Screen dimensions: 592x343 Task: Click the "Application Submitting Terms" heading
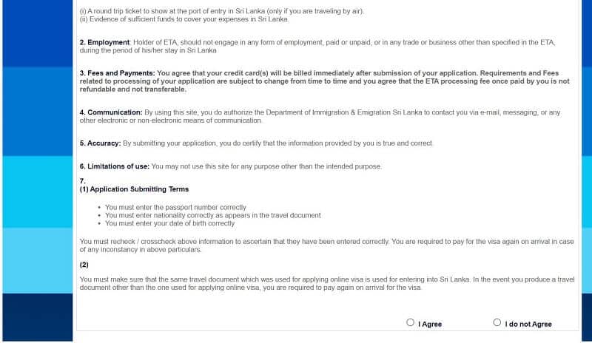(139, 189)
